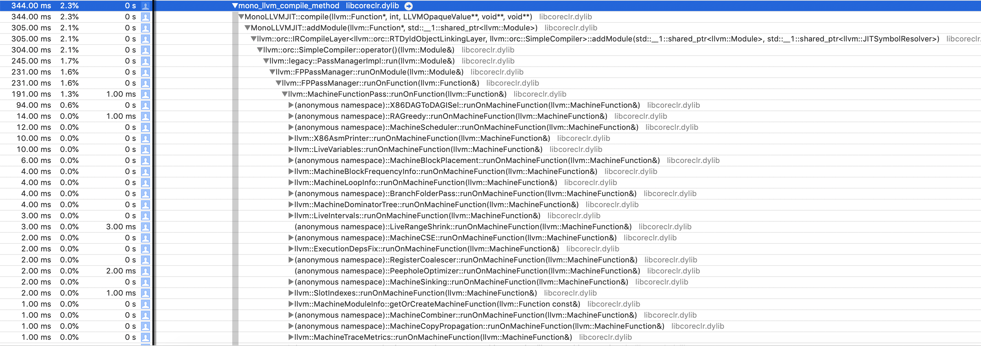Click the person icon on LiveVariables row
981x346 pixels.
click(x=145, y=149)
